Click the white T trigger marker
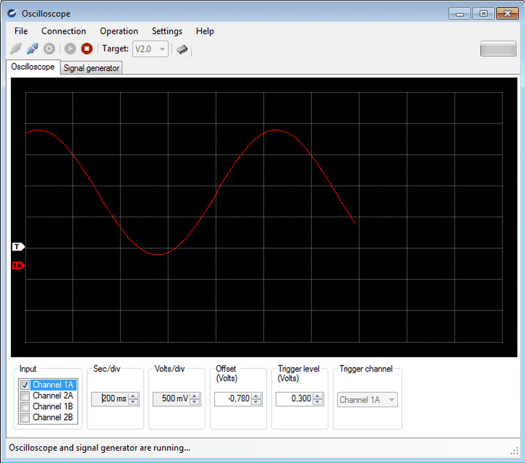This screenshot has width=525, height=463. click(x=18, y=246)
